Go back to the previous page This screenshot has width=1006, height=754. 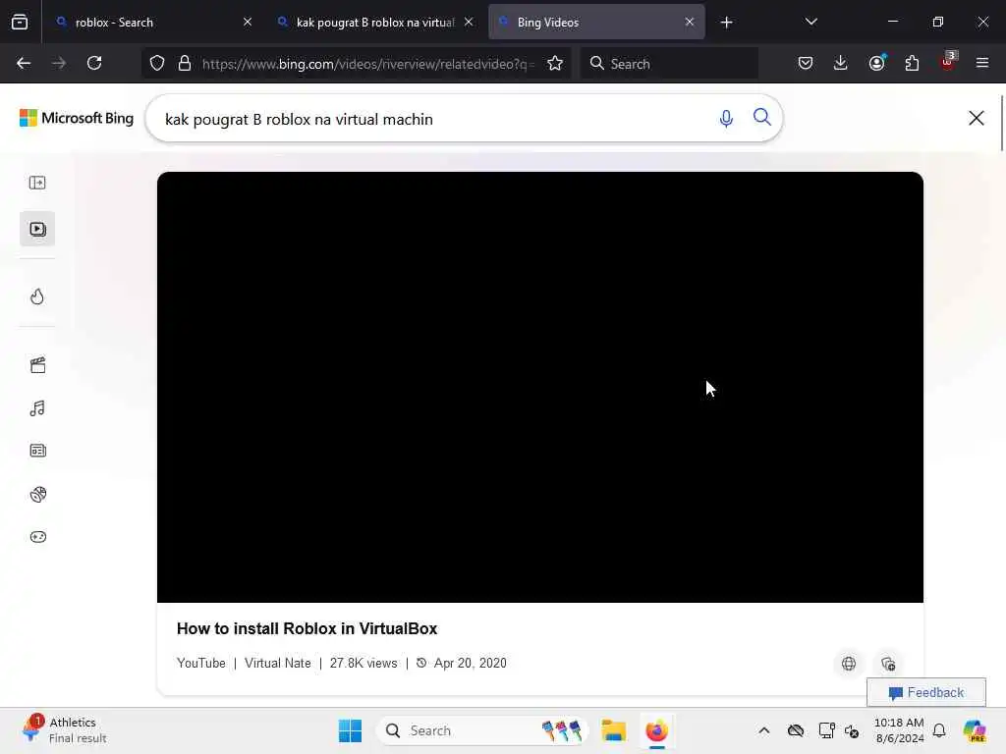click(24, 64)
